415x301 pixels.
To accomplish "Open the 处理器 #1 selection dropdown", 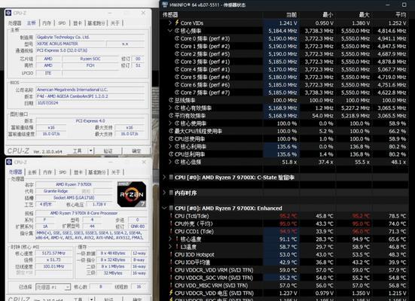I will pyautogui.click(x=68, y=287).
